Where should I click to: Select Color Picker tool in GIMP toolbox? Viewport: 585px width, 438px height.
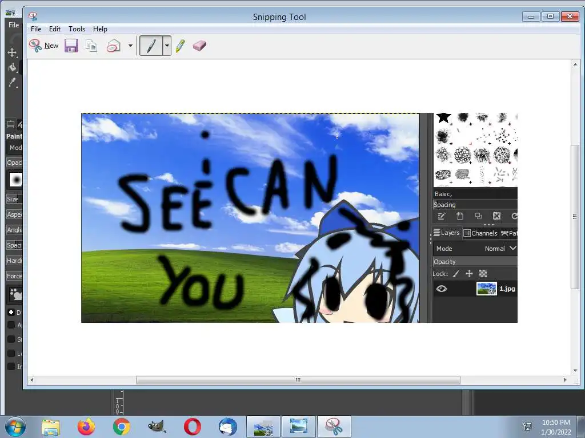click(x=13, y=82)
